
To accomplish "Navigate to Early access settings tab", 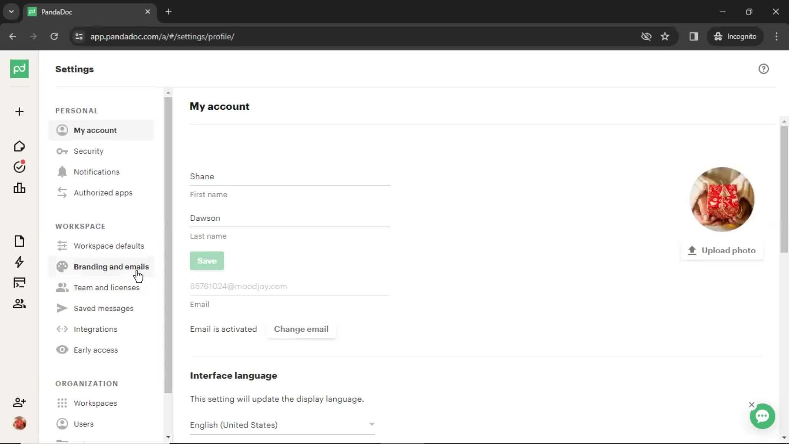I will tap(96, 350).
